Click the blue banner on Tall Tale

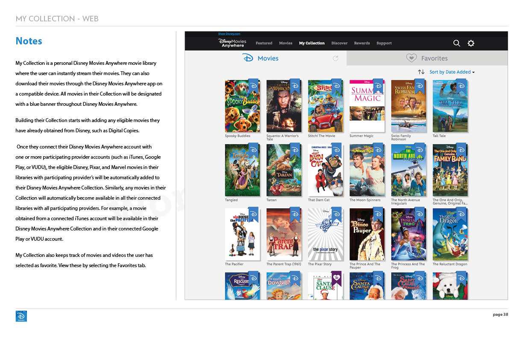(x=461, y=86)
